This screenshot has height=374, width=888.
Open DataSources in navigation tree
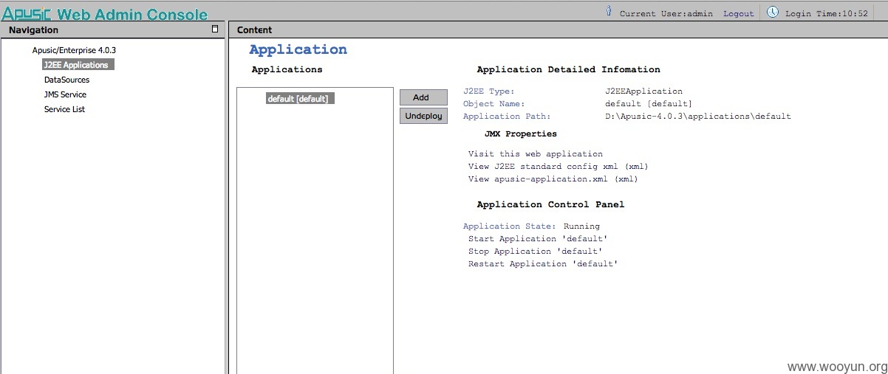click(x=66, y=80)
